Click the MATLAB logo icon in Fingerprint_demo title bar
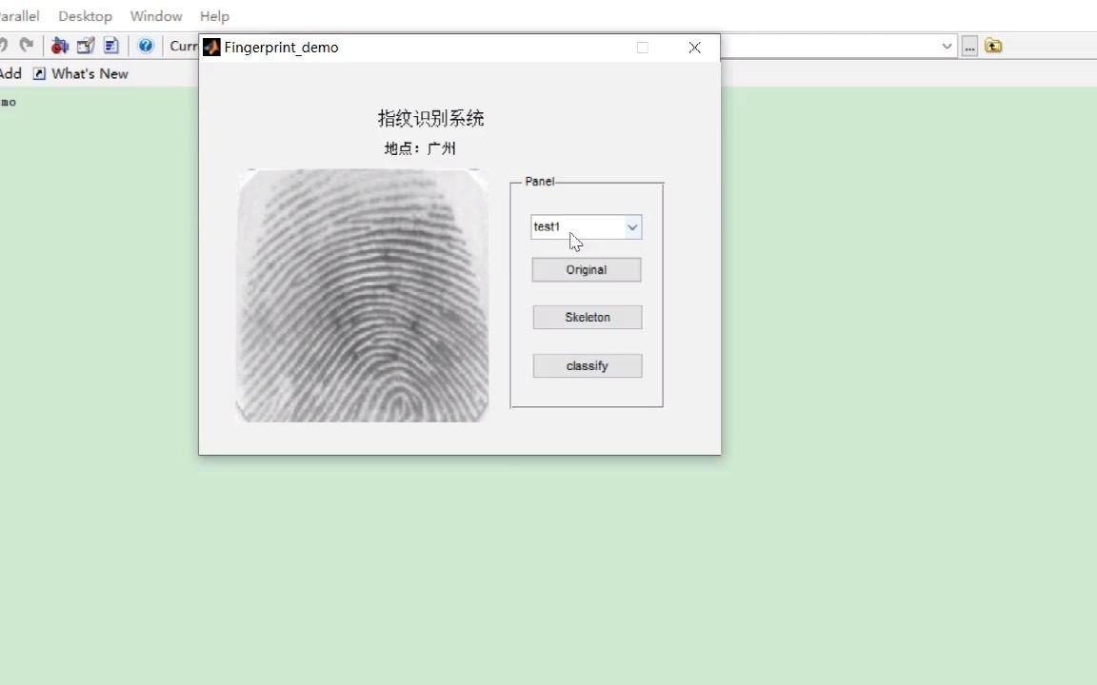1097x685 pixels. pos(210,47)
